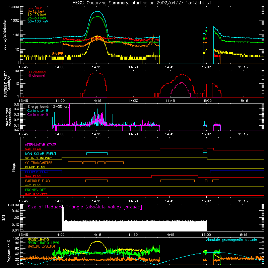The image size is (268, 268).
Task: Click the Degrees or % axis title
Action: 9,251
